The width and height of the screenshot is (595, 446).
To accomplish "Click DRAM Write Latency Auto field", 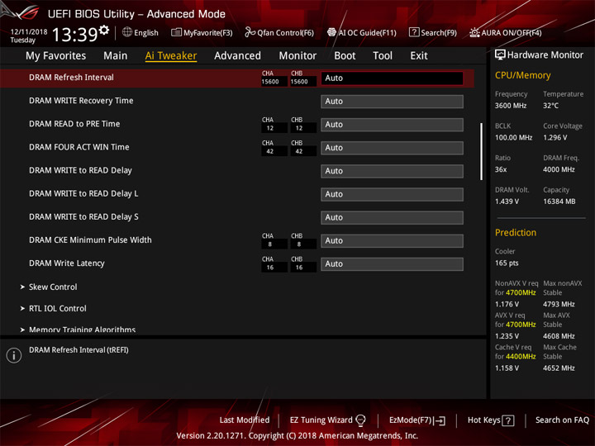I will pyautogui.click(x=392, y=264).
